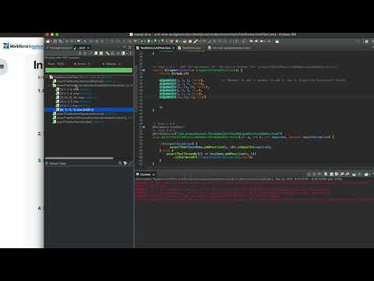Viewport: 374px width, 281px height.
Task: Close the Console view tab
Action: point(153,174)
